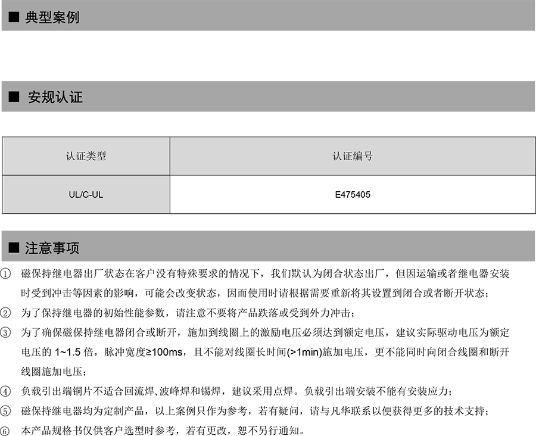This screenshot has width=536, height=436.
Task: Click the circled number ⑥ marker
Action: [x=6, y=431]
